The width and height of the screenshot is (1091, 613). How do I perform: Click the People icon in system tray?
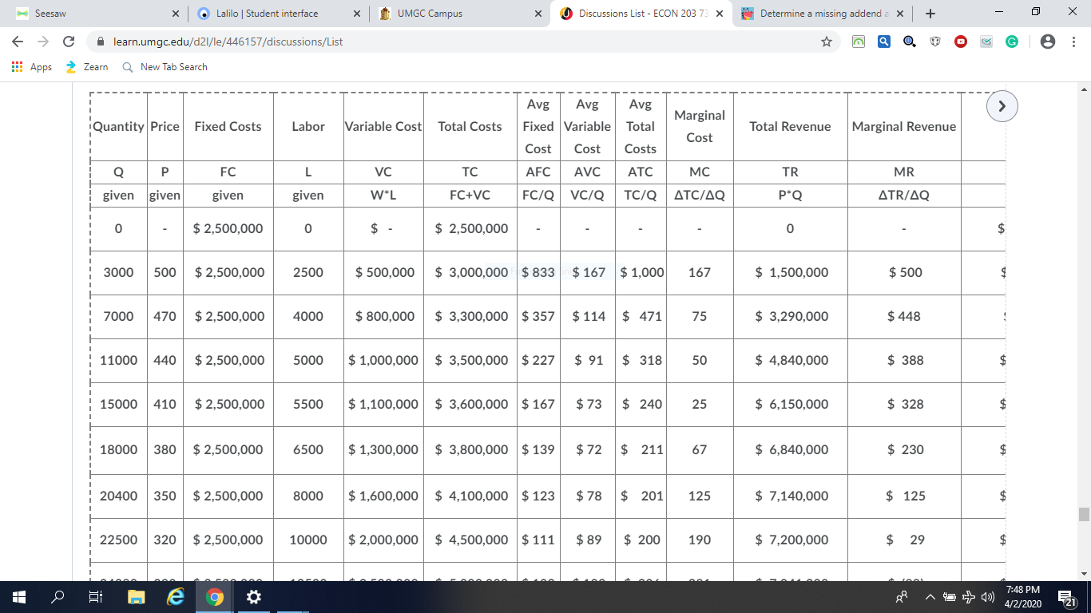coord(902,596)
